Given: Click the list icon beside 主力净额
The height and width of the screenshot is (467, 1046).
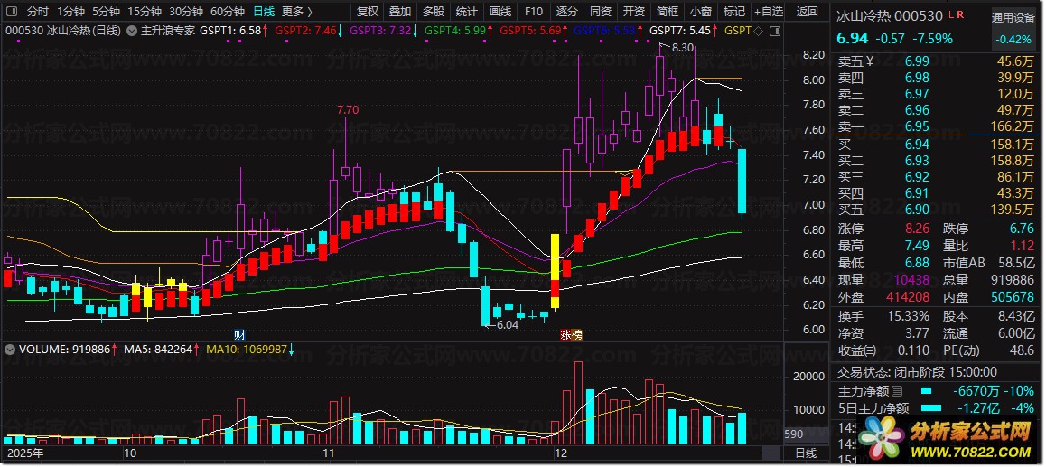Looking at the screenshot, I should [897, 392].
